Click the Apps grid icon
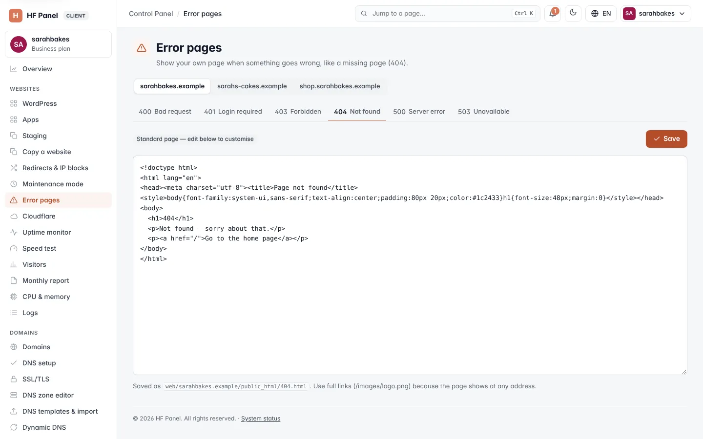The height and width of the screenshot is (439, 703). (14, 120)
